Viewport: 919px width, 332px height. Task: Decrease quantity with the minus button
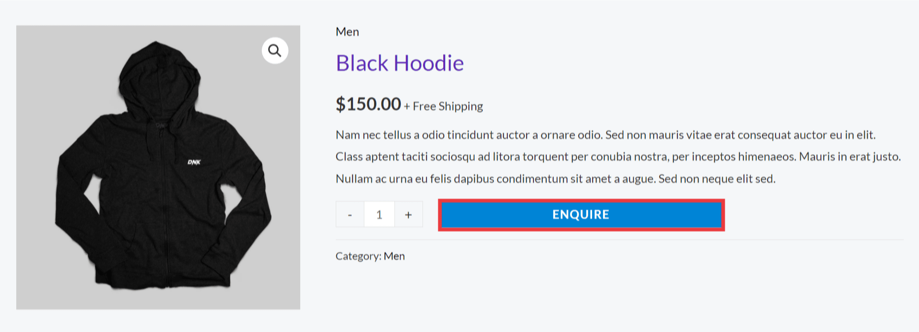pyautogui.click(x=350, y=215)
